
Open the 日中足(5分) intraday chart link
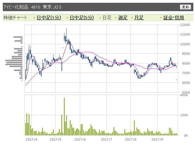(82, 18)
